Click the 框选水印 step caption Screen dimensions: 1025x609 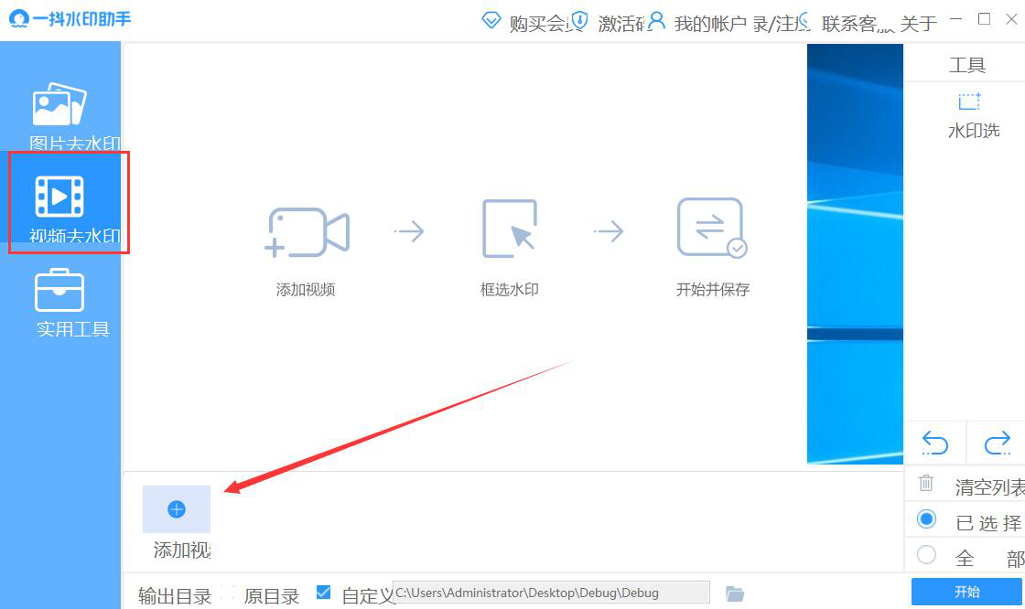click(x=510, y=290)
